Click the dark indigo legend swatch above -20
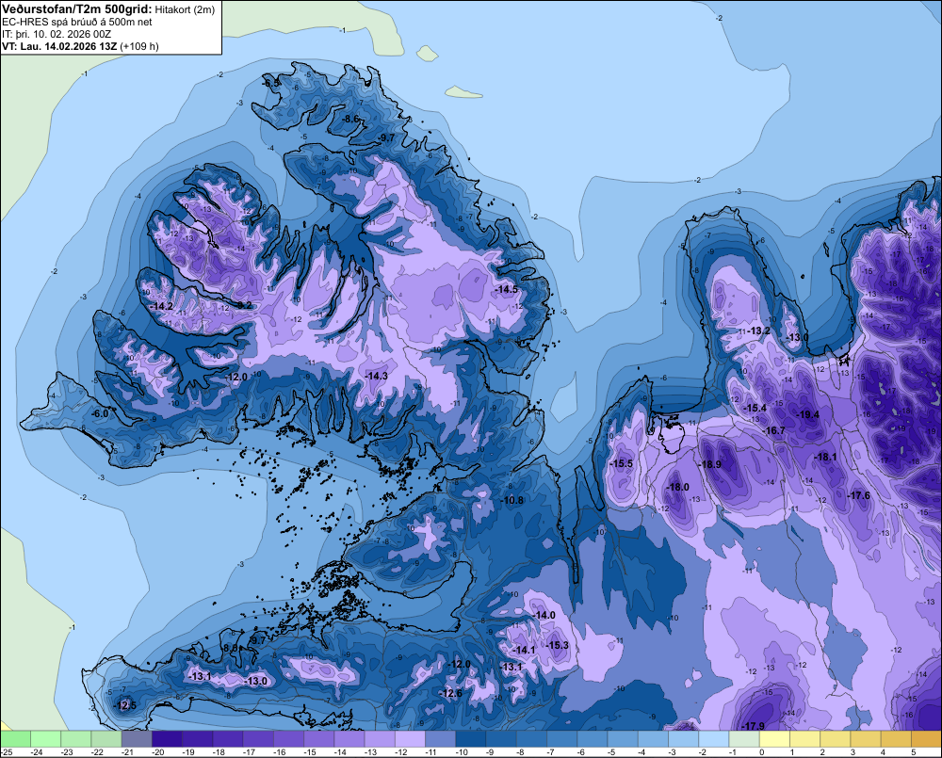Image resolution: width=942 pixels, height=758 pixels. tap(167, 739)
